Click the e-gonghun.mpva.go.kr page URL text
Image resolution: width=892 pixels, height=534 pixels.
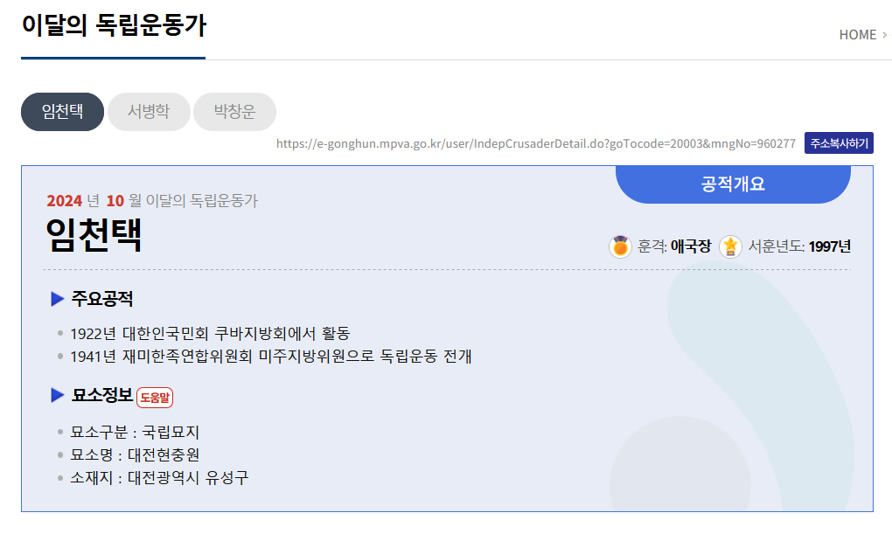click(535, 143)
